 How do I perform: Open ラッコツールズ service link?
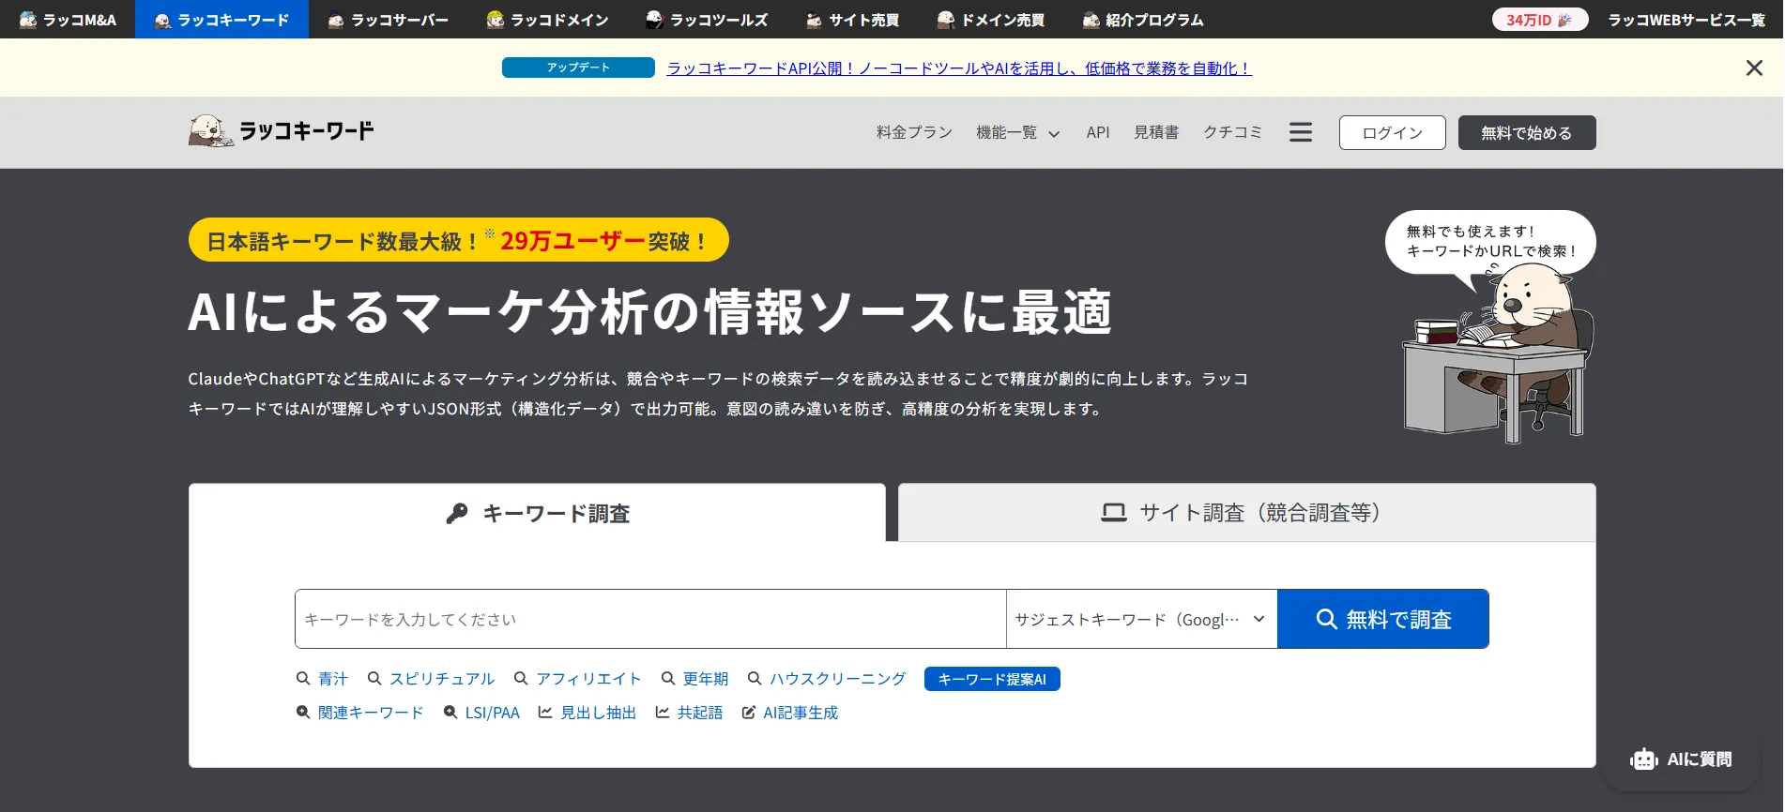click(707, 19)
